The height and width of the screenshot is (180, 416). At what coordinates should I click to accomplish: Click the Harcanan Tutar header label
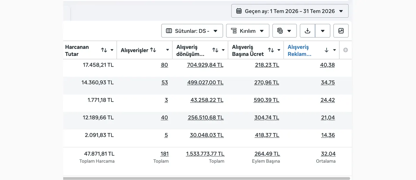pyautogui.click(x=77, y=51)
